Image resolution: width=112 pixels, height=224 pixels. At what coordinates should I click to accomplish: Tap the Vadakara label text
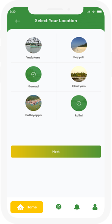click(x=33, y=58)
